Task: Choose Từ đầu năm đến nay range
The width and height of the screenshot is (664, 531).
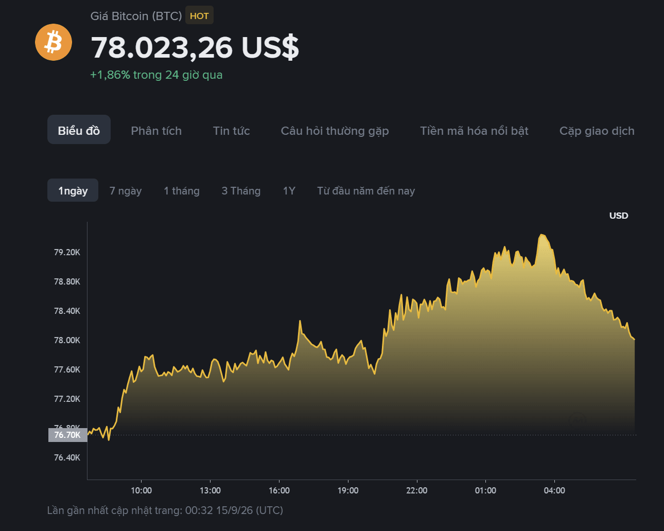Action: [x=366, y=191]
